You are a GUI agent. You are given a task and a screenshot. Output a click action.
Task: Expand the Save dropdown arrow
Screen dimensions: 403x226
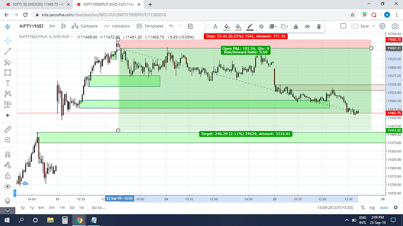coord(373,26)
